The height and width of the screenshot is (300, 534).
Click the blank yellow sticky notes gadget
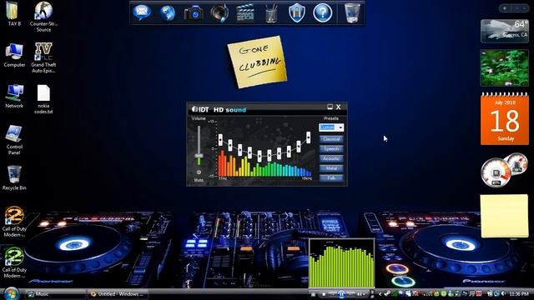pyautogui.click(x=504, y=216)
